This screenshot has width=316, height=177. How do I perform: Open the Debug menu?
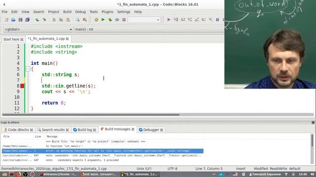pos(80,12)
